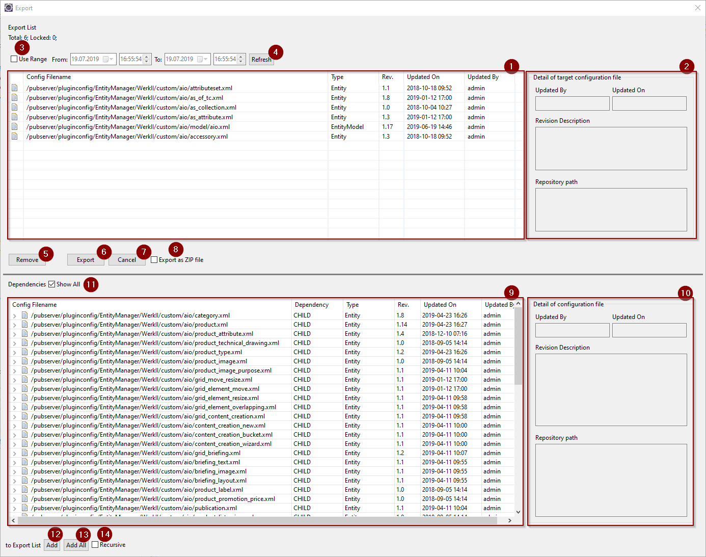Sort dependencies by Dependency column header
The width and height of the screenshot is (706, 557).
311,305
